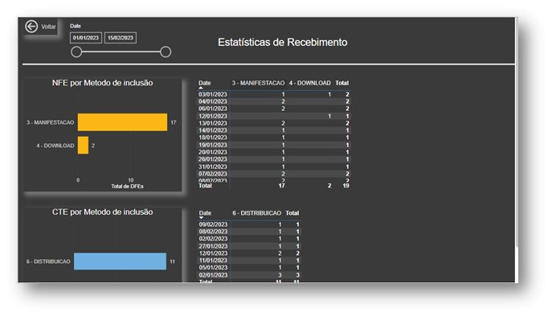Select NFE table date 12/01/2023

213,116
